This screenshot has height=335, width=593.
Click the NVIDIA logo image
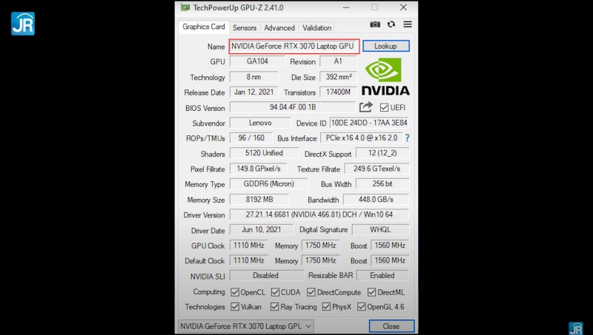pyautogui.click(x=385, y=78)
